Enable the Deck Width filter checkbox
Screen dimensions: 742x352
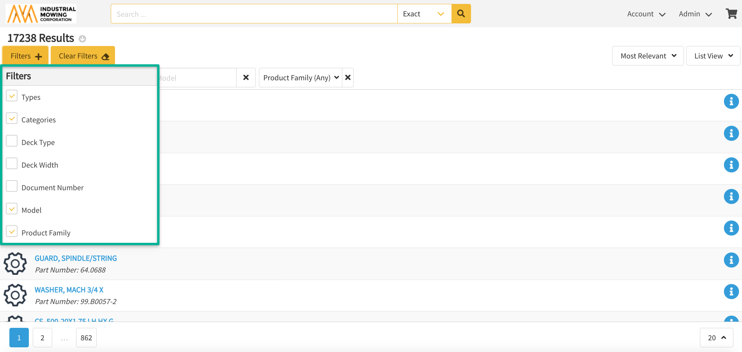(12, 164)
